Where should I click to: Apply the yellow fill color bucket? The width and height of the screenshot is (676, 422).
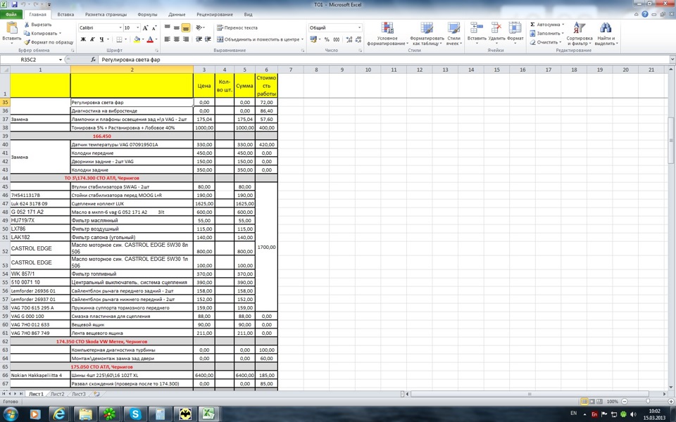(x=136, y=39)
